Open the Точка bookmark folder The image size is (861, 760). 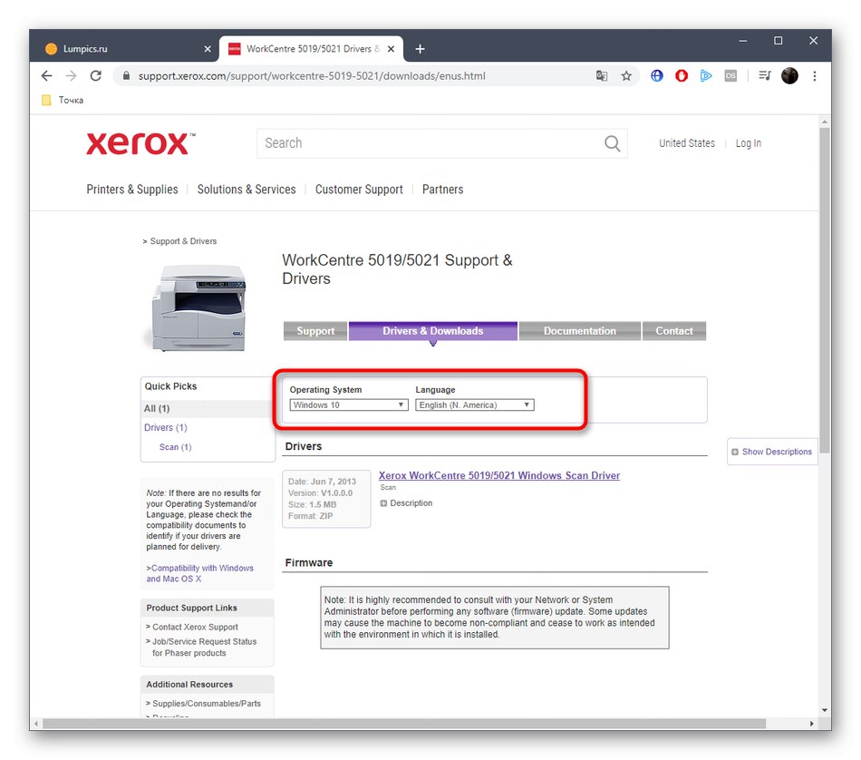(63, 100)
